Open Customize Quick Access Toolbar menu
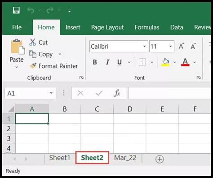Viewport: 213px width, 178px height. [69, 11]
